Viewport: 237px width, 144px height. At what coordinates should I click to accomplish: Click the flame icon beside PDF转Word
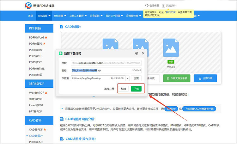(x=46, y=37)
